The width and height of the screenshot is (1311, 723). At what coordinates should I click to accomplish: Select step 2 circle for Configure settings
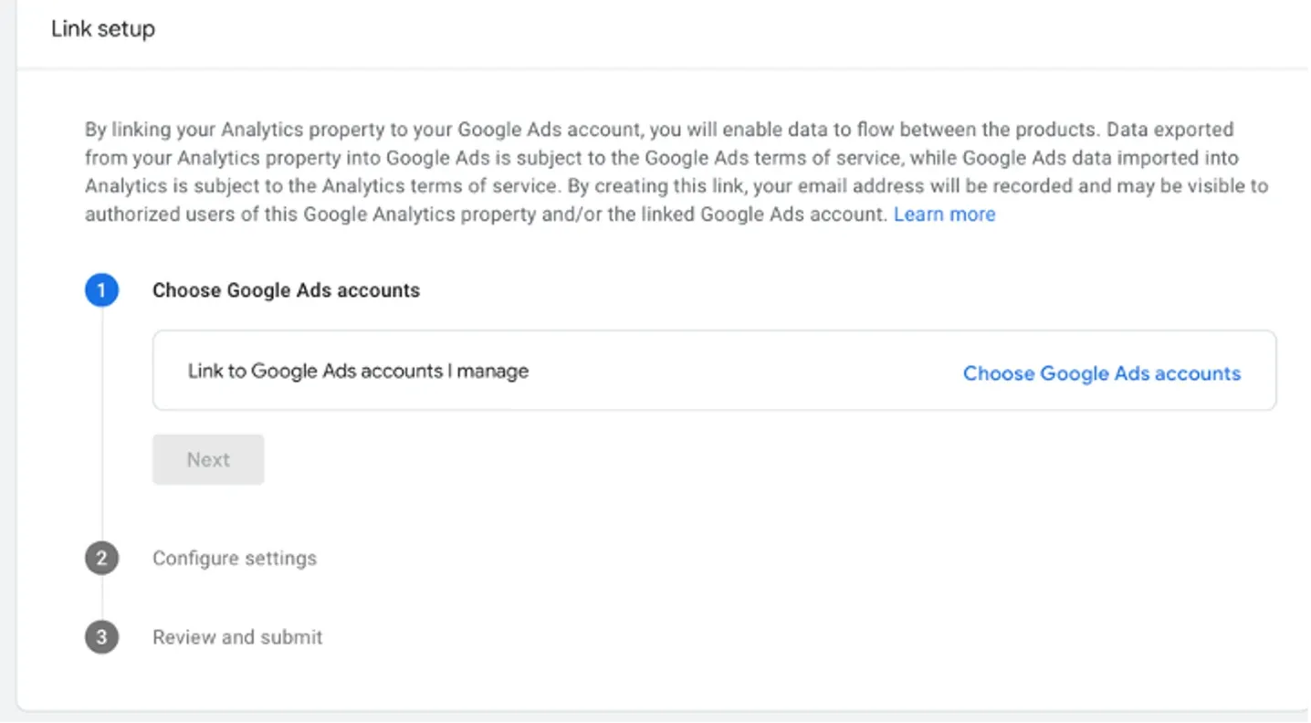pyautogui.click(x=101, y=558)
